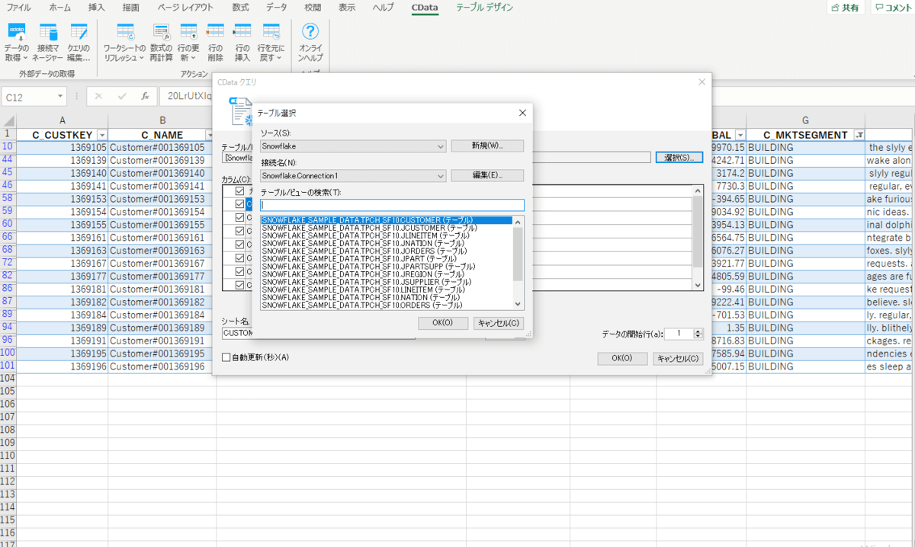
Task: Click the 行の挿入 (Insert Row) icon
Action: pos(242,32)
